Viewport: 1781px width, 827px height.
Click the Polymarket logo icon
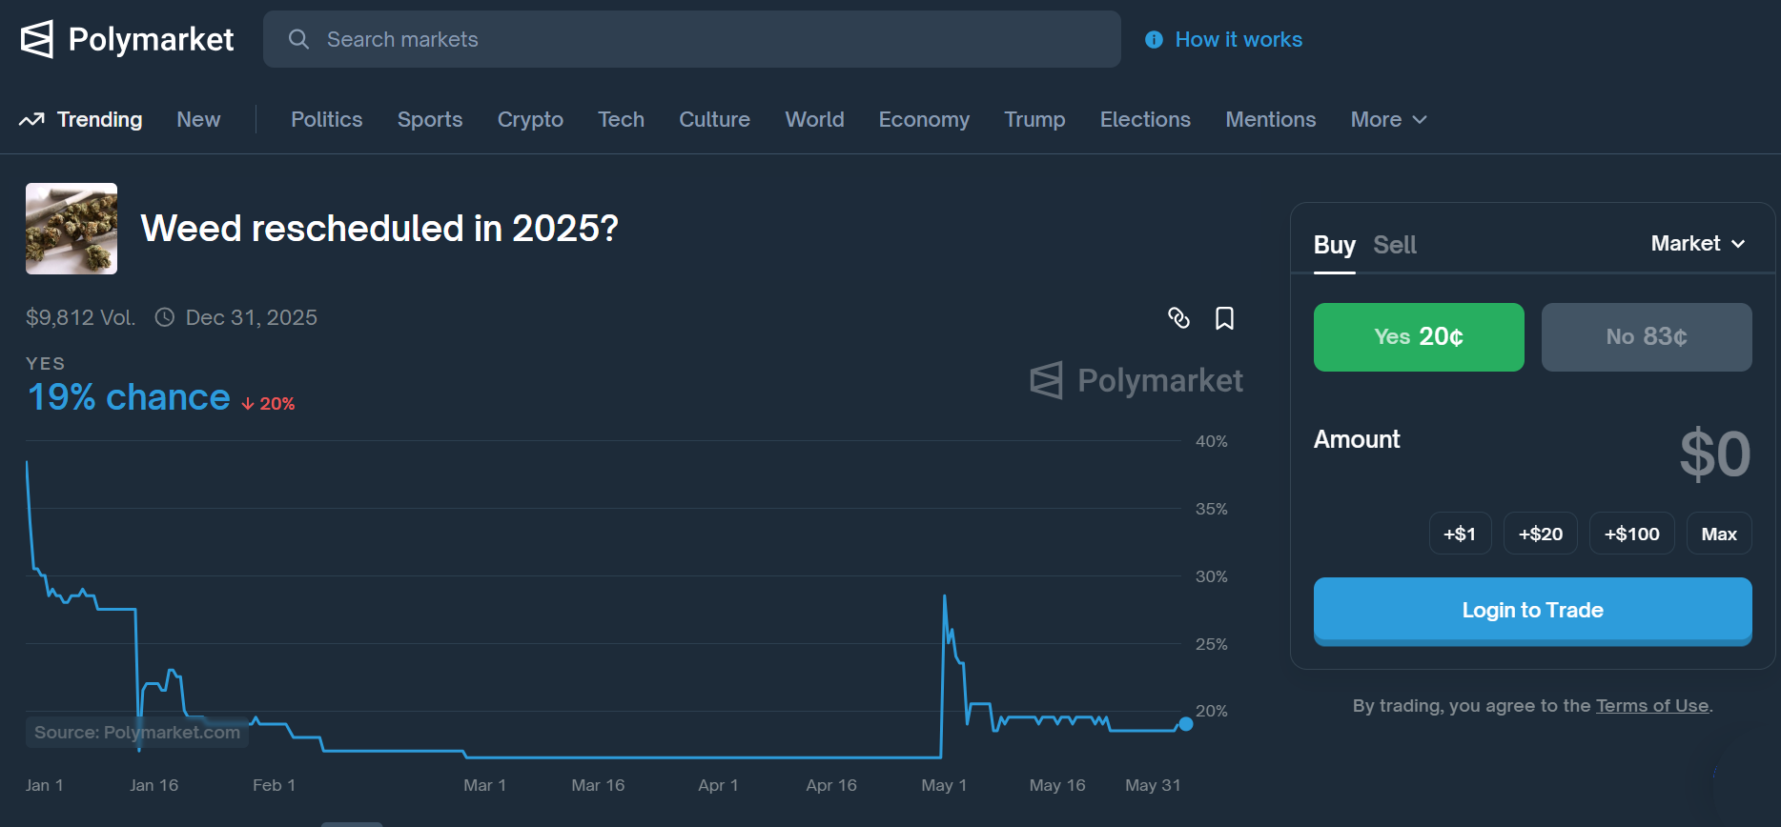point(37,39)
